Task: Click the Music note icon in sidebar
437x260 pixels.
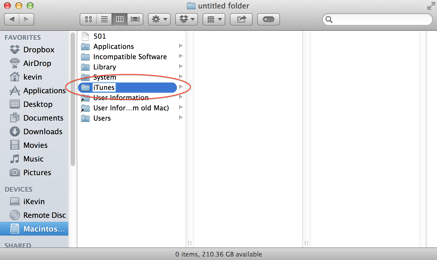Action: click(x=15, y=159)
